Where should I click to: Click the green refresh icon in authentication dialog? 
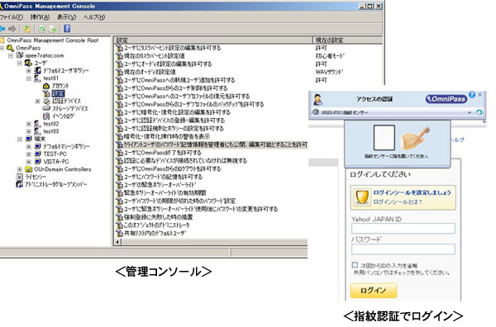(479, 112)
